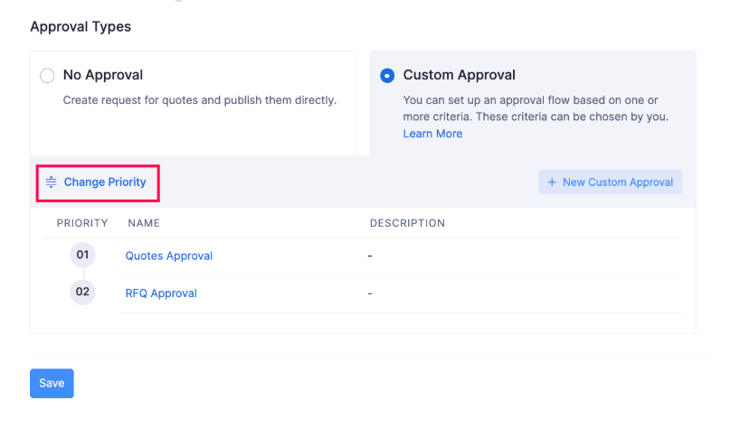Select the Custom Approval radio button
Screen dimensions: 740x428
coord(387,76)
